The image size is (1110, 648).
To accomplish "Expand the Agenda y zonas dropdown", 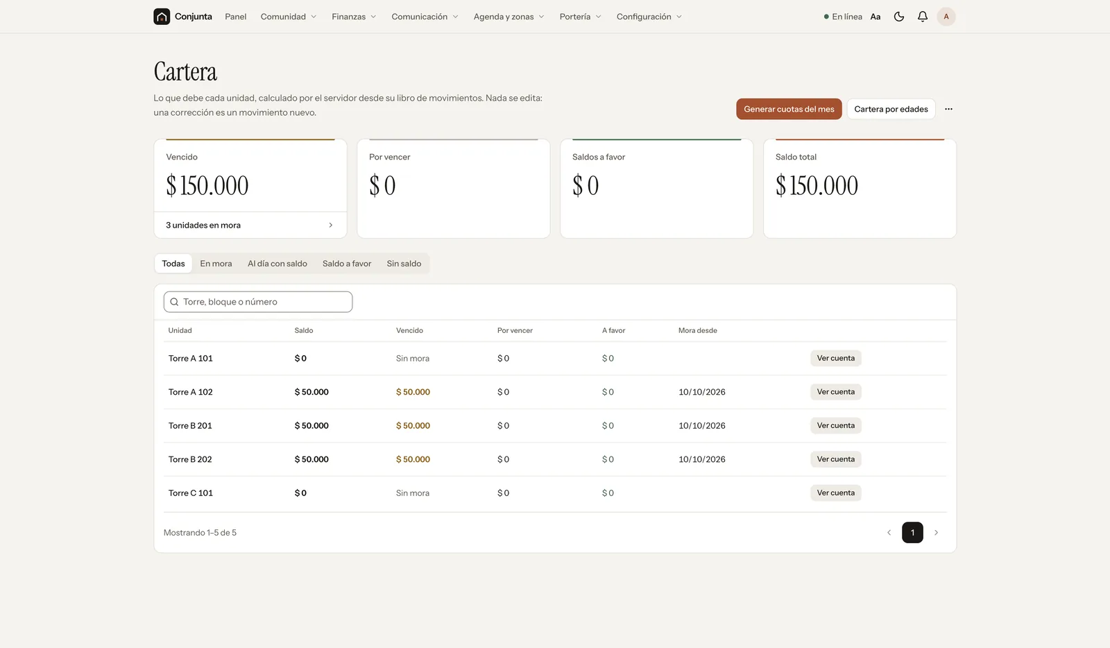I will (509, 17).
